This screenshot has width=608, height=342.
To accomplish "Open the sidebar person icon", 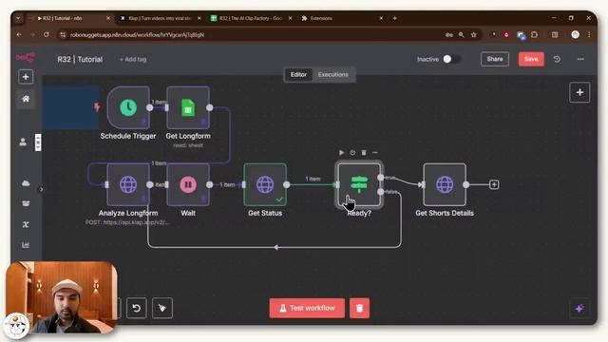I will (x=23, y=142).
